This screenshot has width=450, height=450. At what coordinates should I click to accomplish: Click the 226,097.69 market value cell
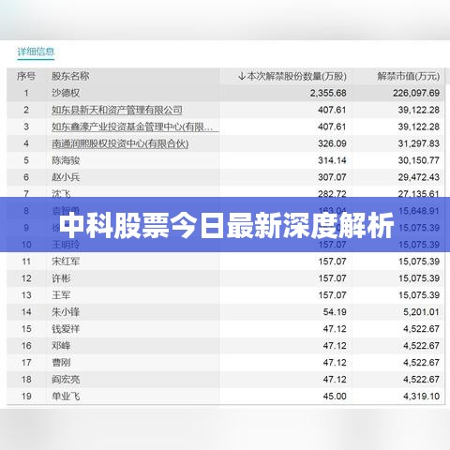coord(416,93)
